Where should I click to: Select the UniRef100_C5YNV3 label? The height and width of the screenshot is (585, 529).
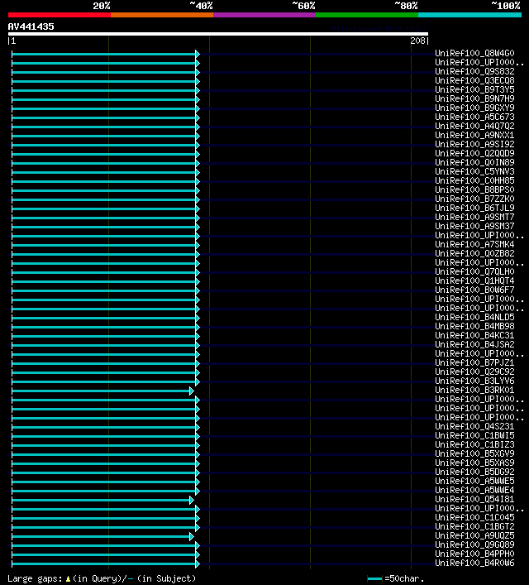474,171
